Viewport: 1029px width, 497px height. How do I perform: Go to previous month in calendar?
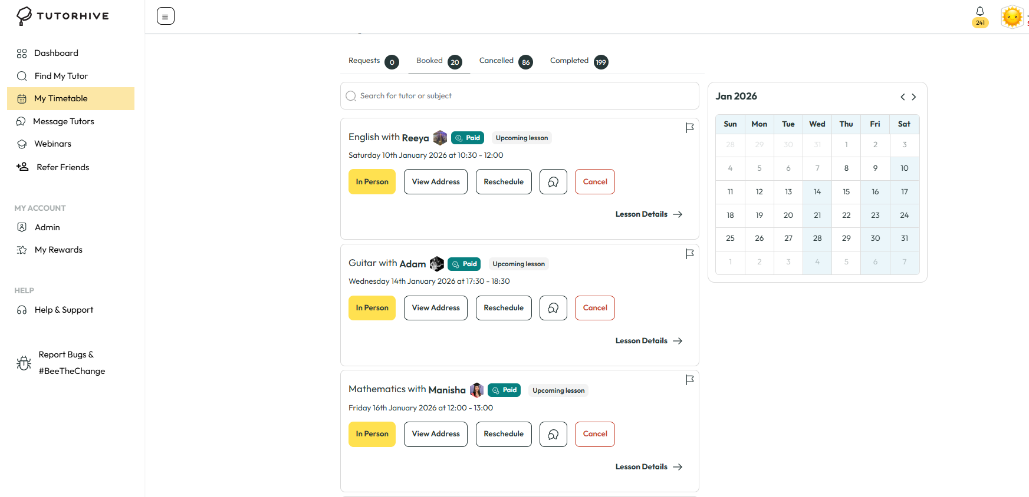pos(902,97)
